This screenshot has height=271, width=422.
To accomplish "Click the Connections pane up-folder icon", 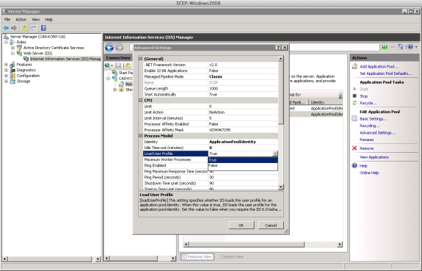I will 128,65.
